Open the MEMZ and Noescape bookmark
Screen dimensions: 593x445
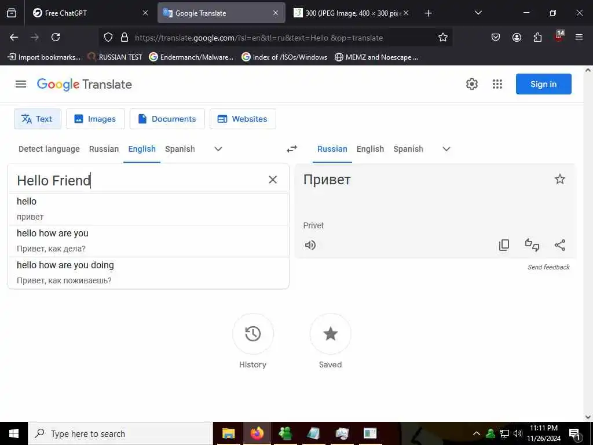376,57
